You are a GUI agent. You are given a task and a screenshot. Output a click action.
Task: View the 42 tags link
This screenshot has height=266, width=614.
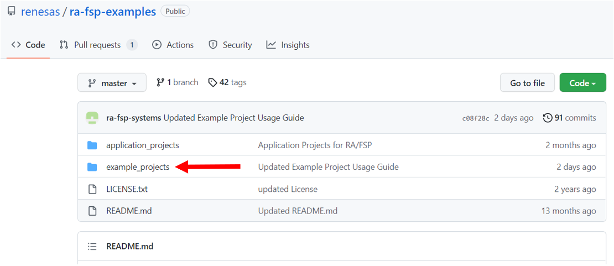[x=227, y=82]
